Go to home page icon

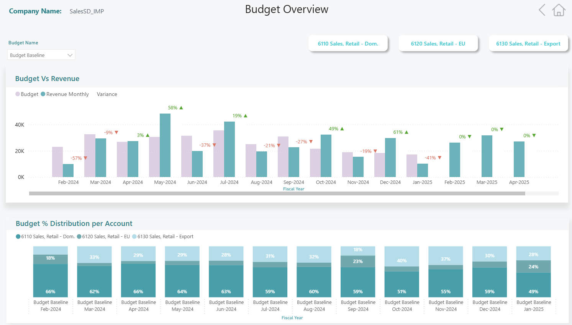coord(559,10)
